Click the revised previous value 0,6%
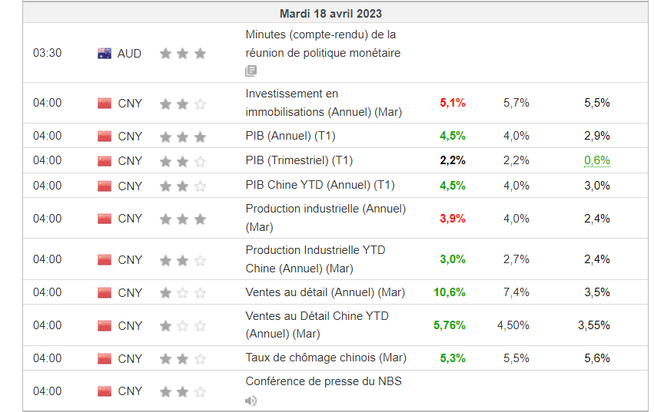Viewport: 654px width, 412px height. coord(597,160)
